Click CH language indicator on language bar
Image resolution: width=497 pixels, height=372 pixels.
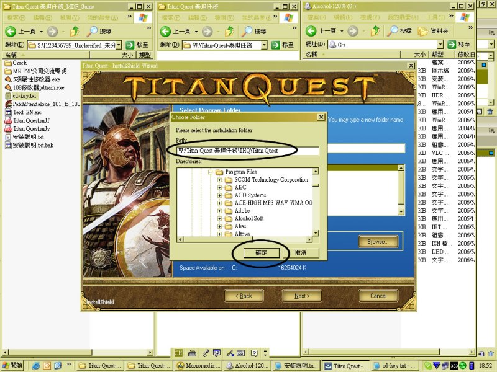(x=178, y=353)
